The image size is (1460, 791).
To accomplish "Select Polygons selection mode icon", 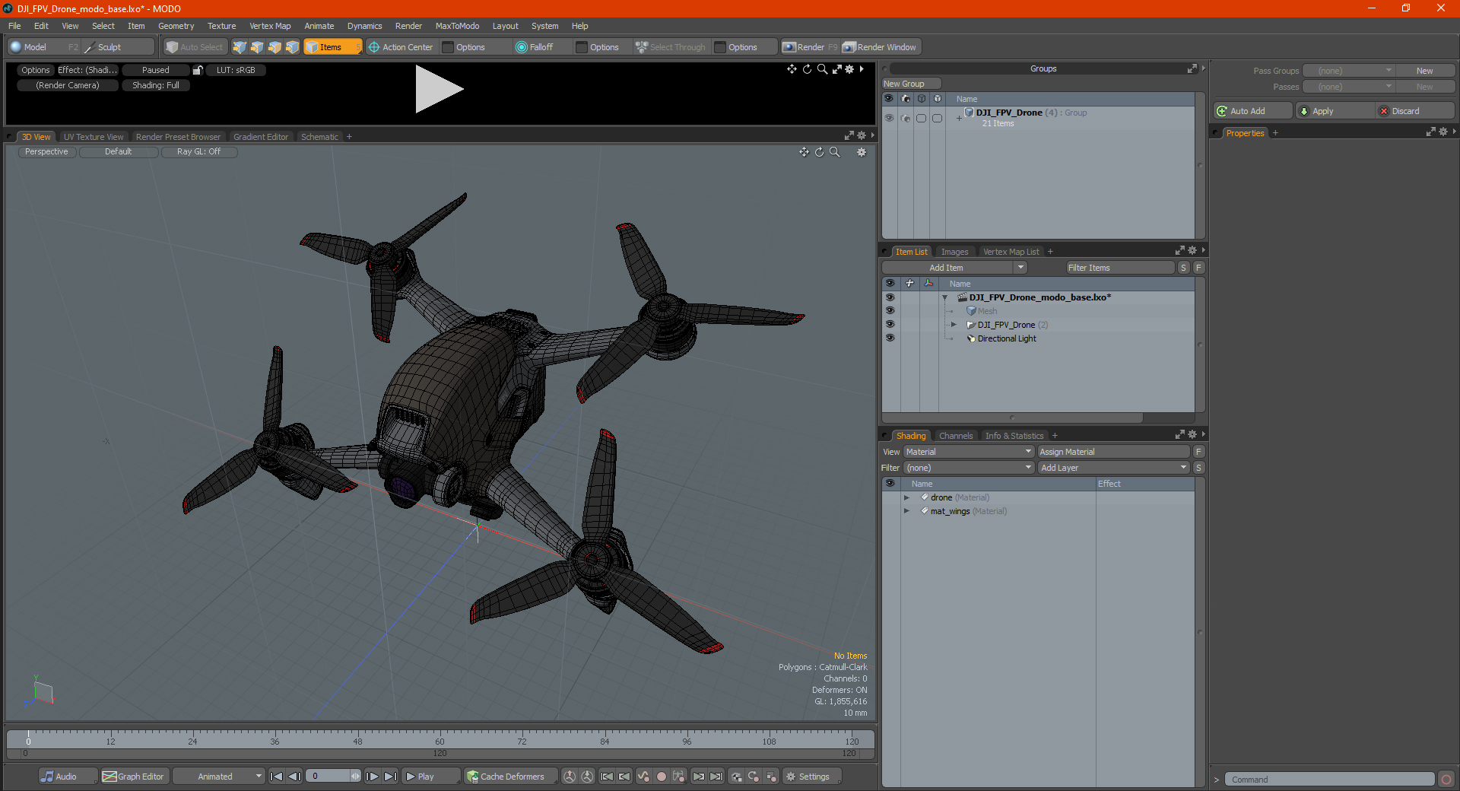I will 275,47.
